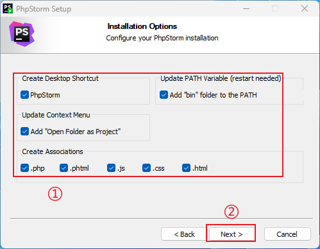
Task: Click the PhpStorm Setup title bar icon
Action: [x=8, y=8]
